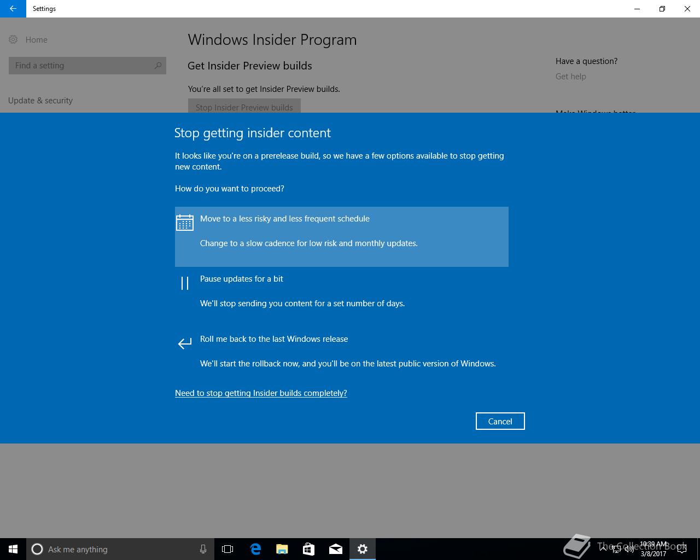Click the pause icon beside Pause updates
This screenshot has height=560, width=700.
(185, 283)
